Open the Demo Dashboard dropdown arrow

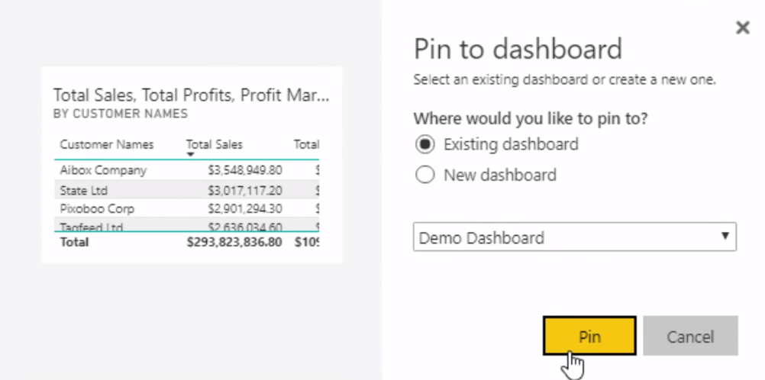click(x=725, y=236)
